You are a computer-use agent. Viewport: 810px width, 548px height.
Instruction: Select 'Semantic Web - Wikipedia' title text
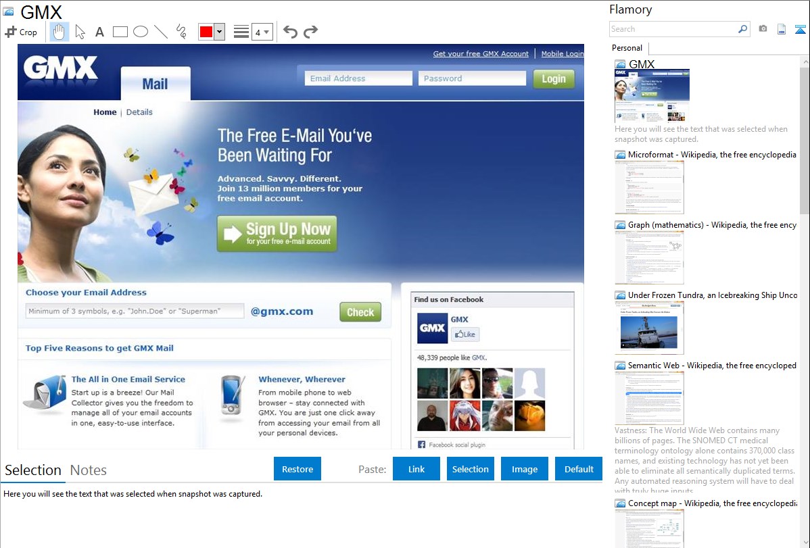click(712, 365)
